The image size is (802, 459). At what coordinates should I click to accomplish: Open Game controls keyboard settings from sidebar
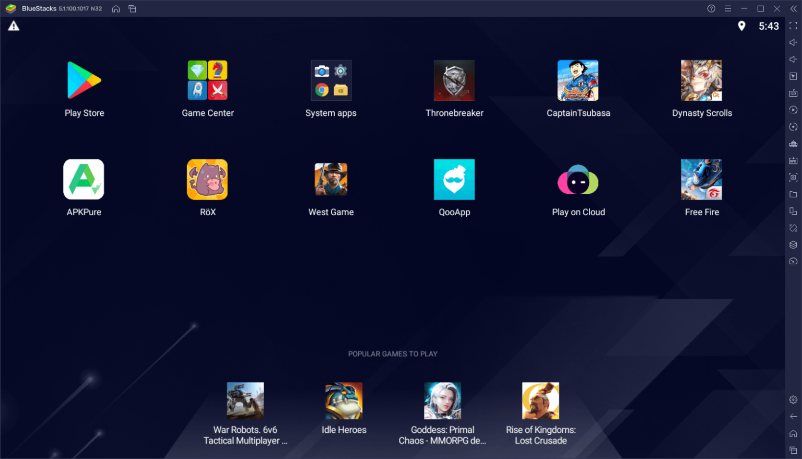(x=793, y=92)
